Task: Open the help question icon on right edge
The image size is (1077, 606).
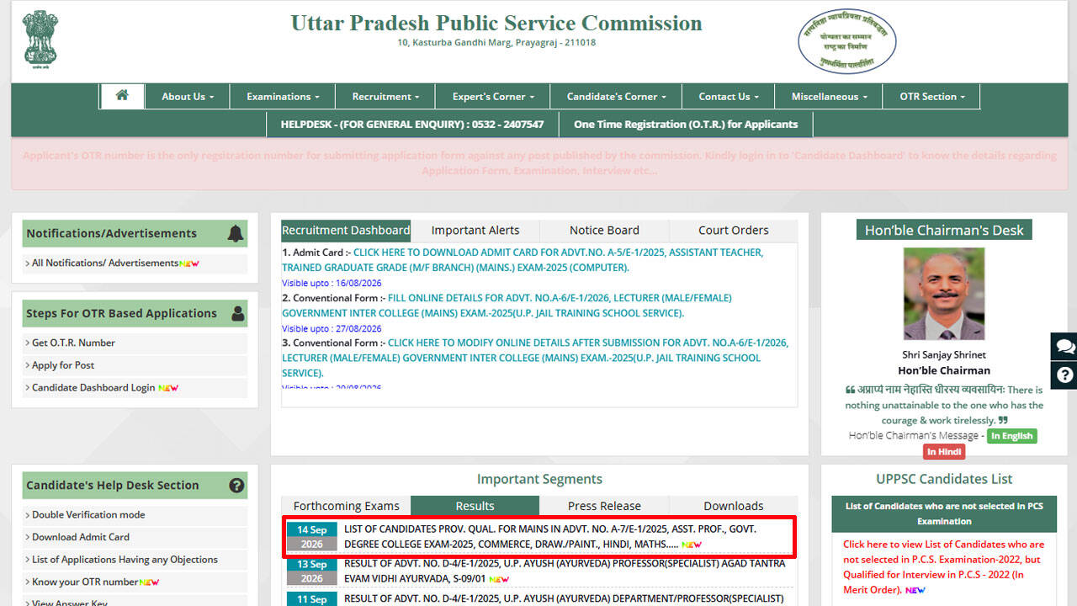Action: [1065, 375]
